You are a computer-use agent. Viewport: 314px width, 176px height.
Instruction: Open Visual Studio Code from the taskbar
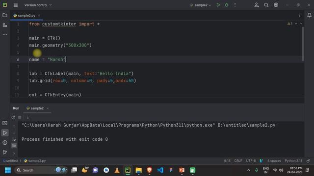click(160, 170)
